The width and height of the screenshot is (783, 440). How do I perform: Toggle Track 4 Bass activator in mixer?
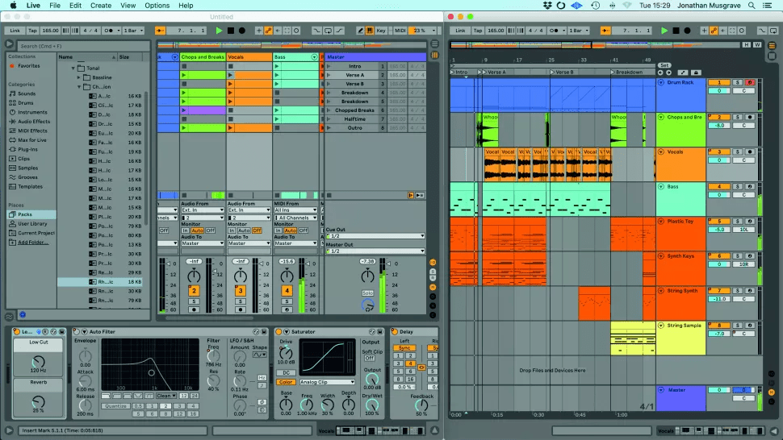pos(286,290)
